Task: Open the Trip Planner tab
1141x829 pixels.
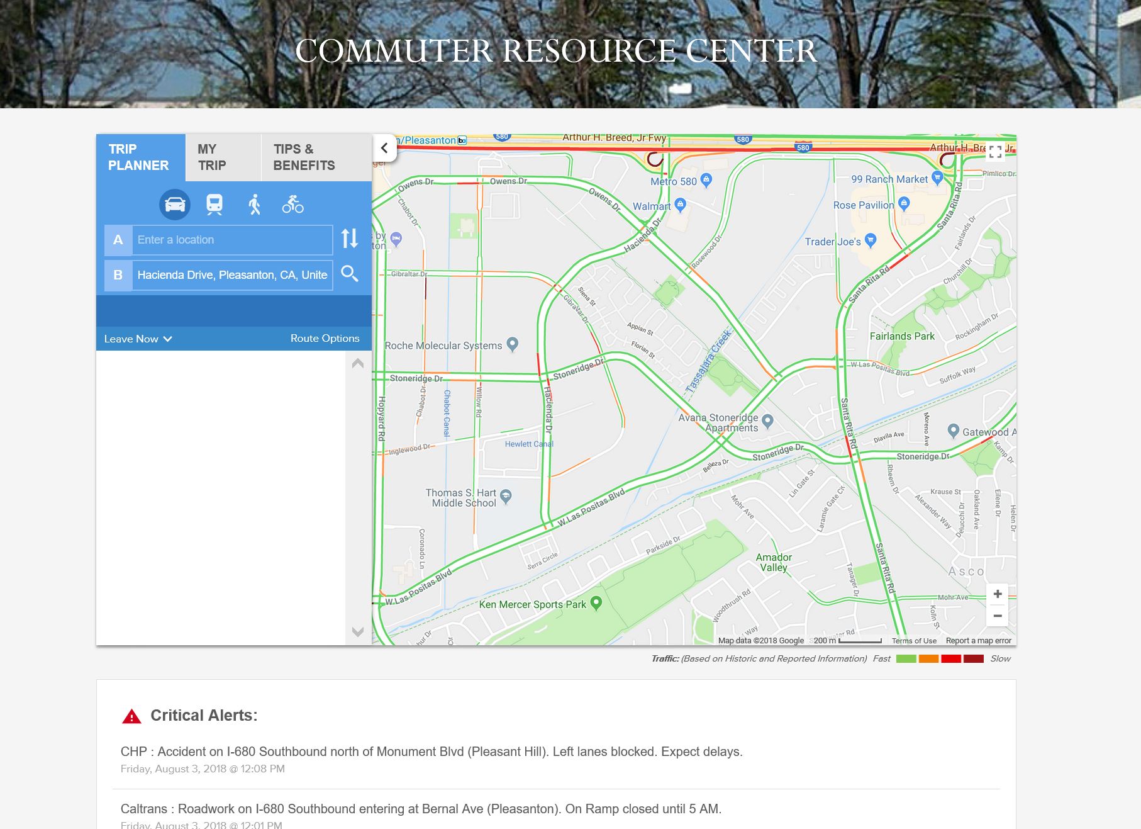Action: (x=141, y=157)
